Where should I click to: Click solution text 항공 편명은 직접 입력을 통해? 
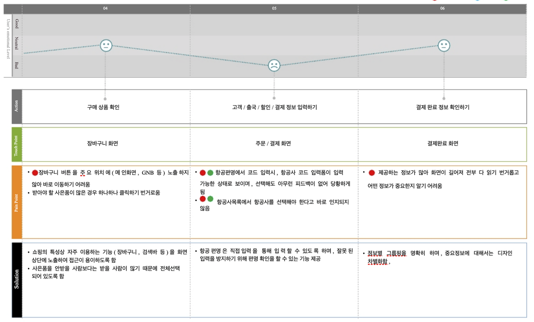[x=276, y=255]
